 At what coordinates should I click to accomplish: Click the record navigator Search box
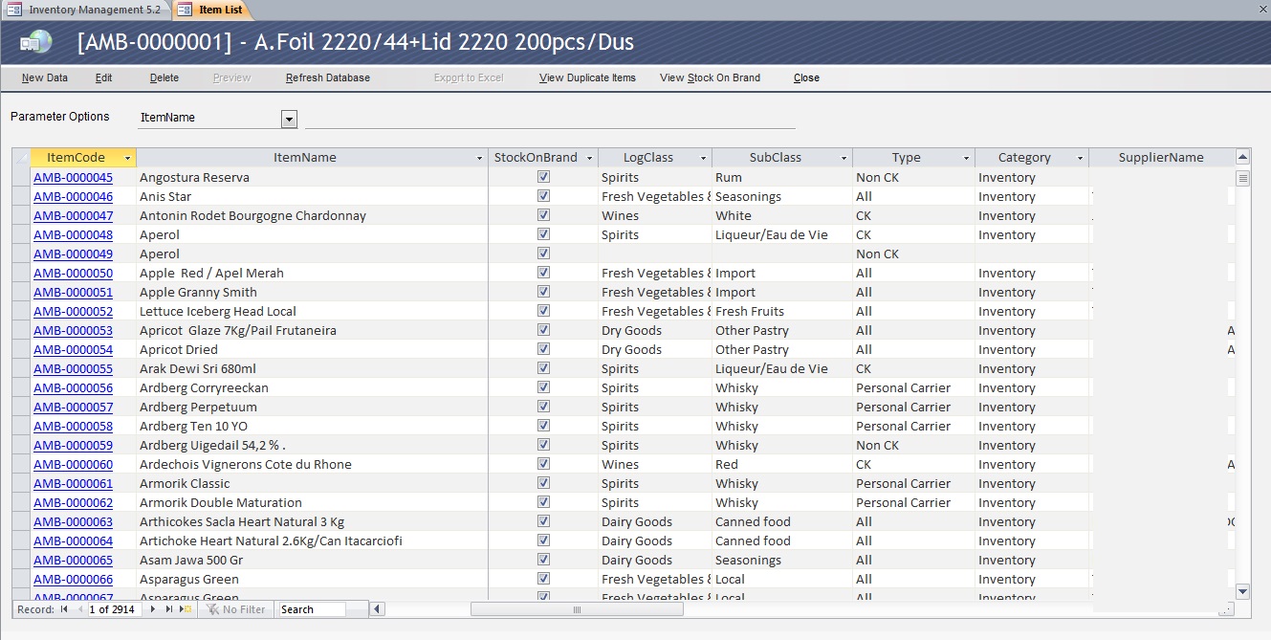[321, 609]
